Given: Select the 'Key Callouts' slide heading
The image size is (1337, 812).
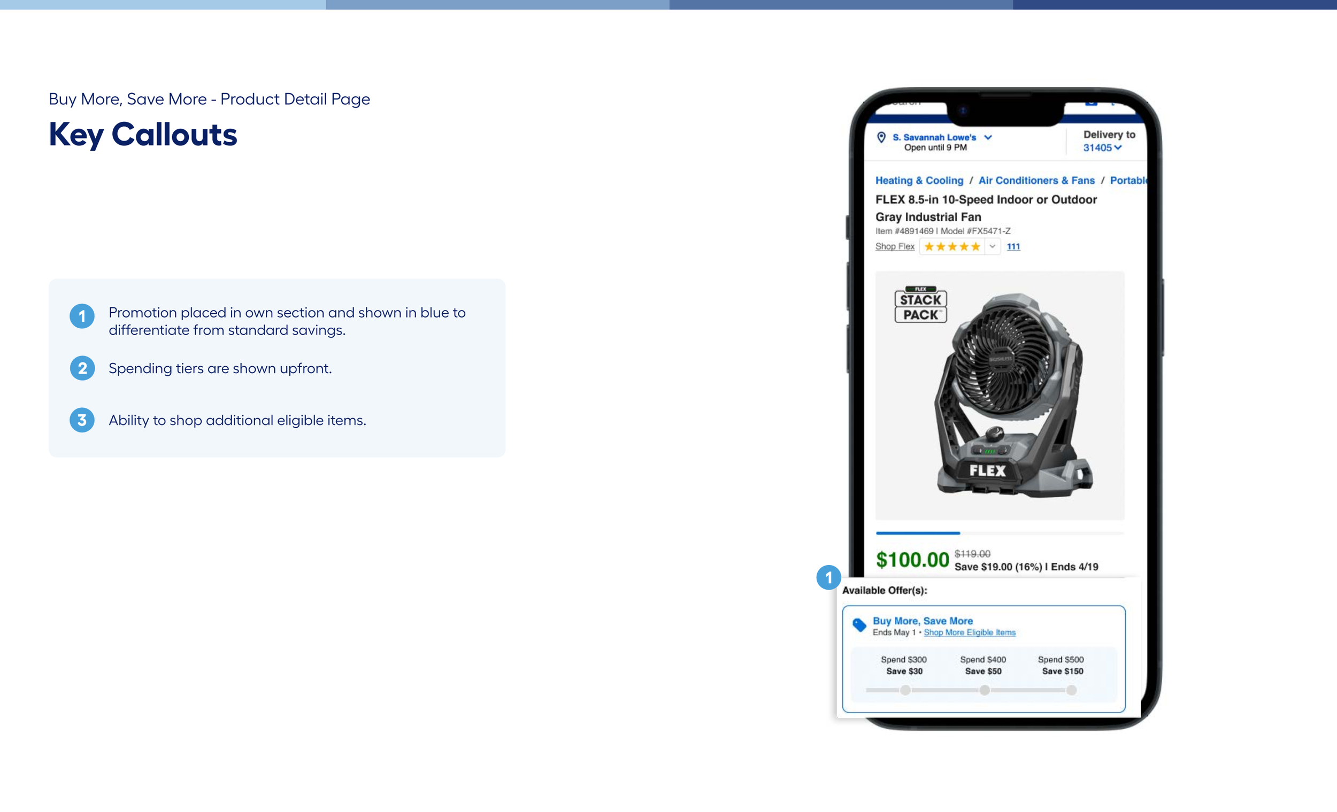Looking at the screenshot, I should 143,135.
